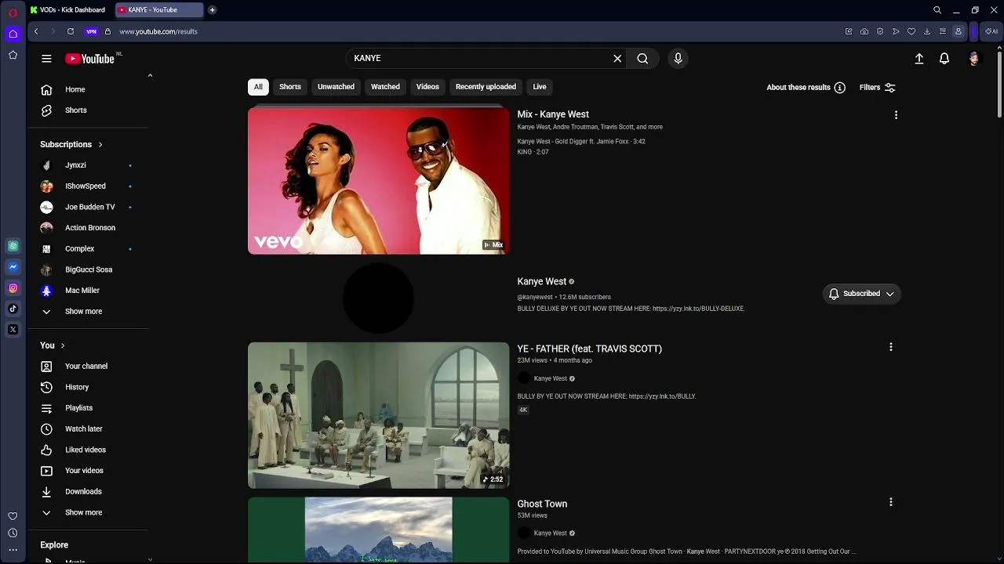Open Opera Easy Setup sliders icon
This screenshot has width=1004, height=564.
click(943, 31)
